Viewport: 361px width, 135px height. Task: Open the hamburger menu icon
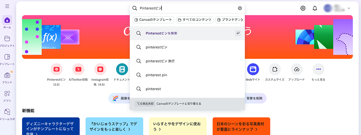coord(7,6)
